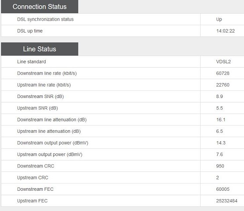Click the Upstream SNR value 5.5
The image size is (244, 211).
point(219,108)
